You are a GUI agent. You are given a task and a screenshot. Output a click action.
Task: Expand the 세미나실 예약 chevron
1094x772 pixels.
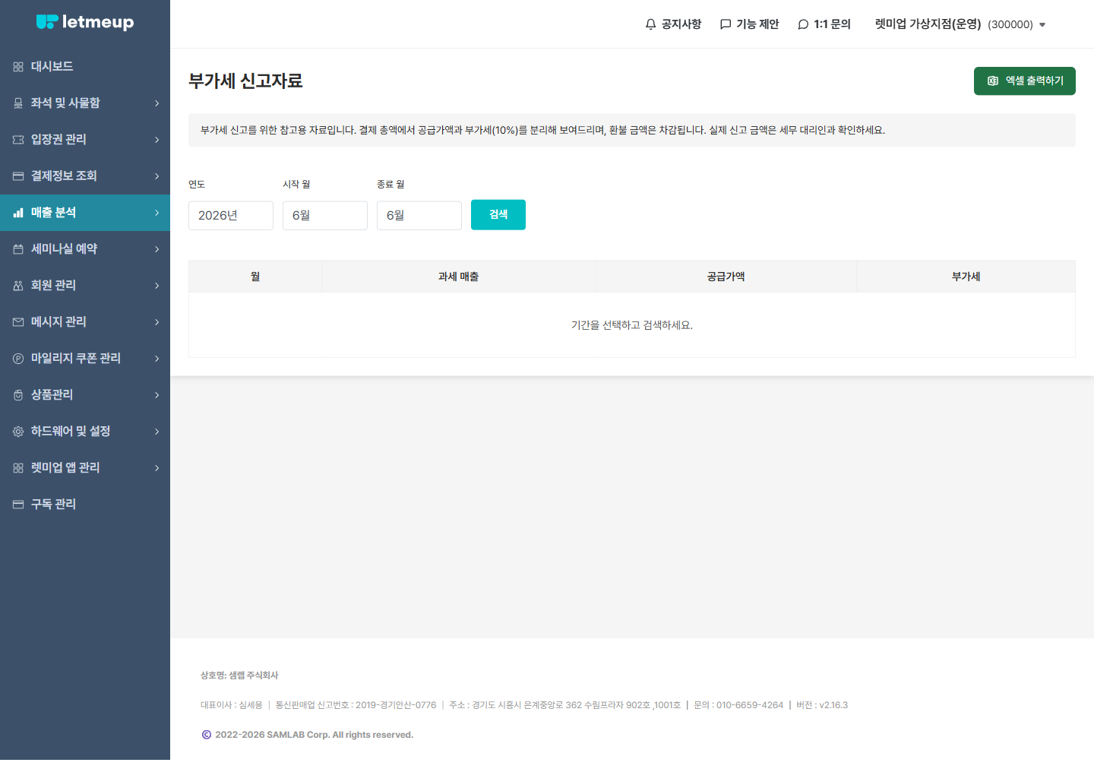157,249
